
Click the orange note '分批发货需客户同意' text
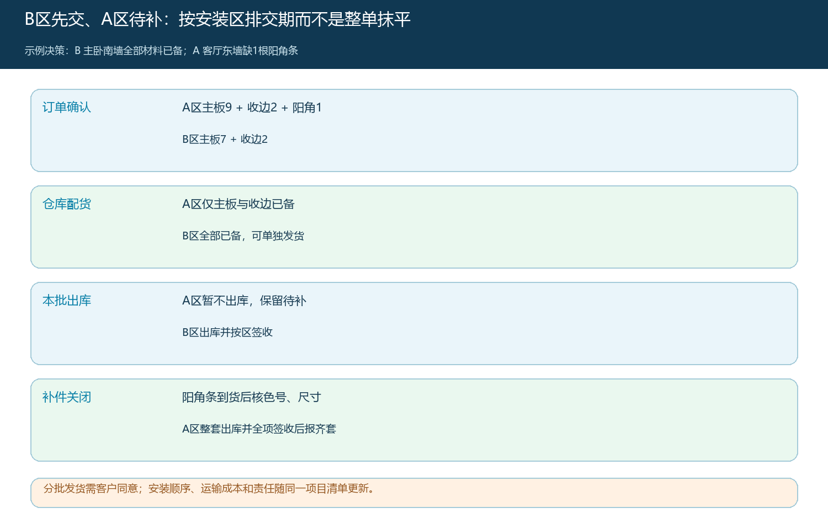pos(210,489)
